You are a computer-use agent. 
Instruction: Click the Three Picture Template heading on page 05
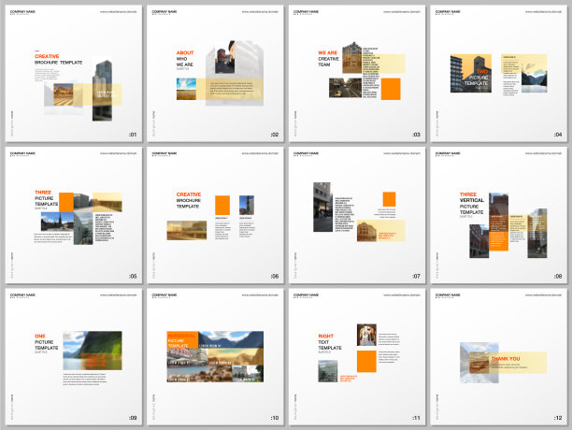[x=46, y=199]
